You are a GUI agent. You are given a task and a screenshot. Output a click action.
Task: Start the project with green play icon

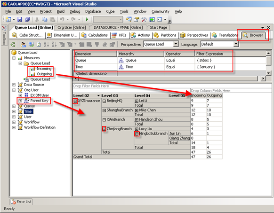click(87, 19)
